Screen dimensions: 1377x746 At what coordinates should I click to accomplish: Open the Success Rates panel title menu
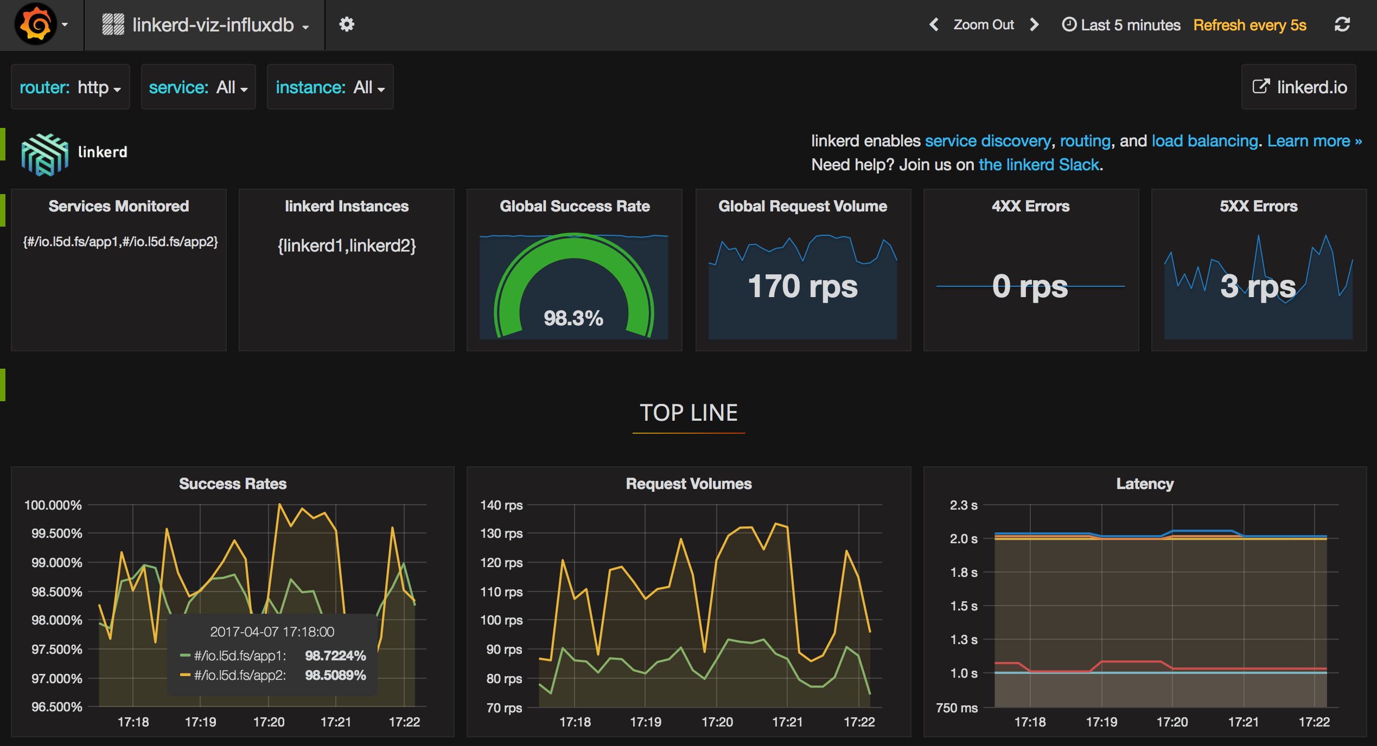(x=233, y=484)
